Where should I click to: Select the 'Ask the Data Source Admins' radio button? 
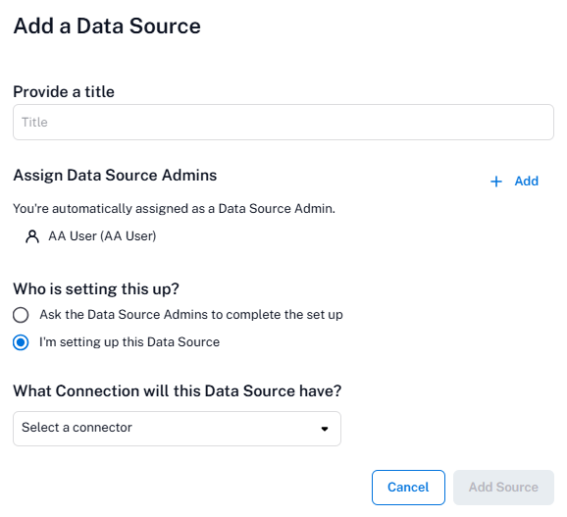(x=21, y=315)
